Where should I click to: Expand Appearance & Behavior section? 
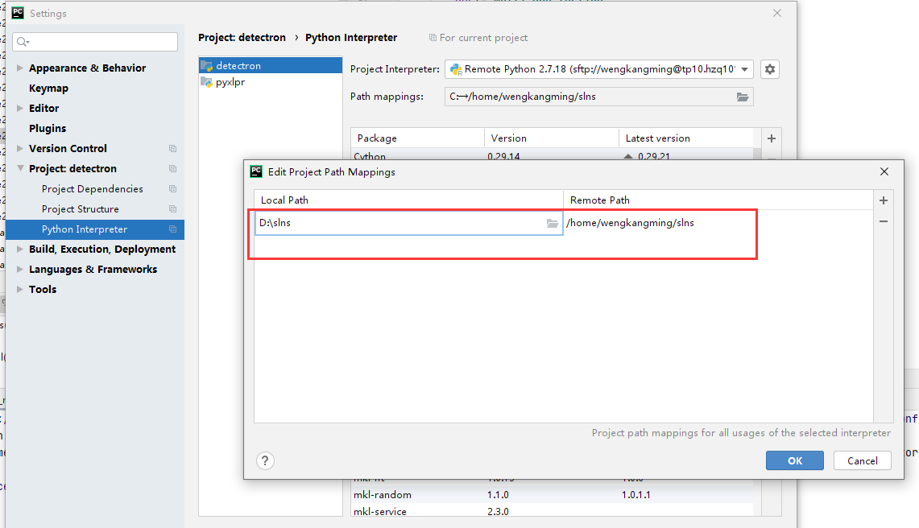point(20,68)
